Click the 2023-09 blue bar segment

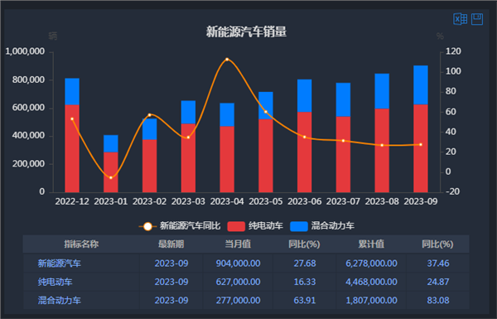coord(421,85)
